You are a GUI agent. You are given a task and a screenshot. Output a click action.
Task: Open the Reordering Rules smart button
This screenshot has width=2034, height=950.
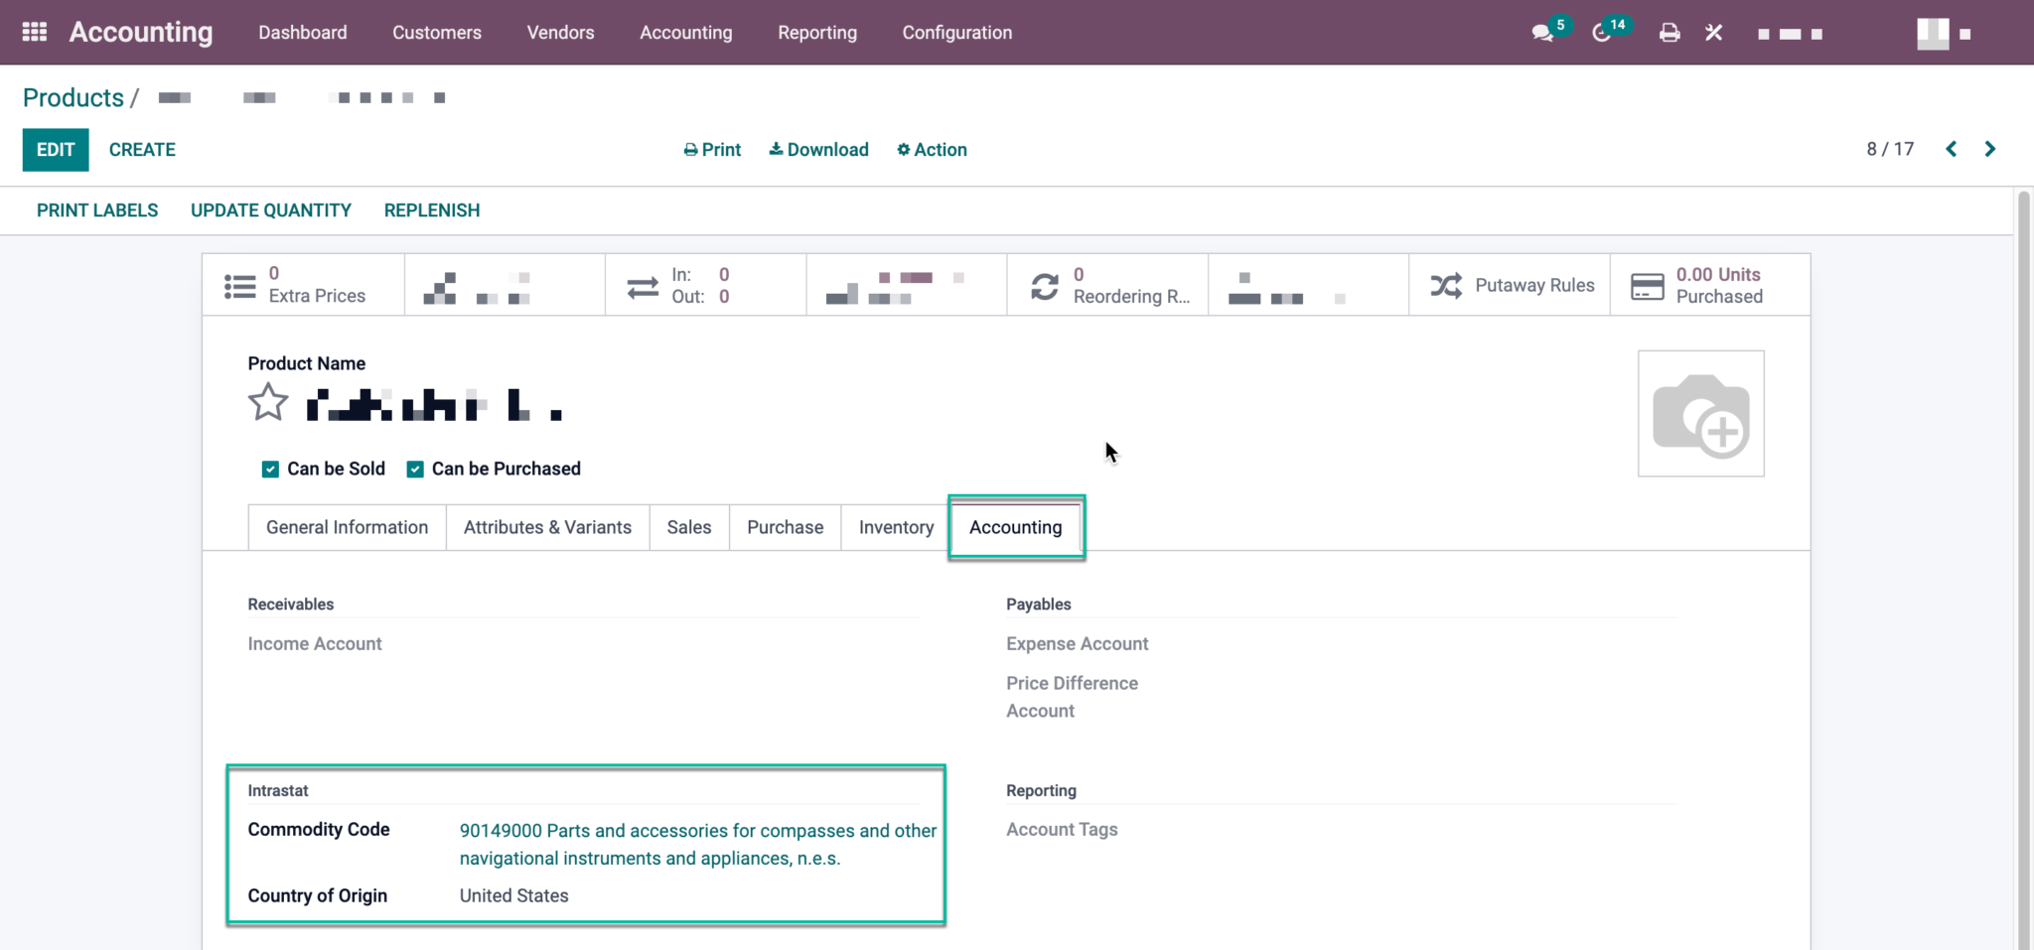pos(1107,285)
